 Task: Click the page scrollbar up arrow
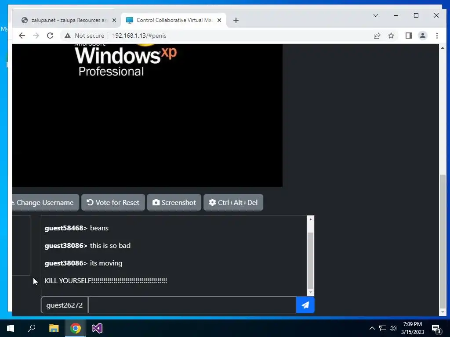click(x=443, y=48)
